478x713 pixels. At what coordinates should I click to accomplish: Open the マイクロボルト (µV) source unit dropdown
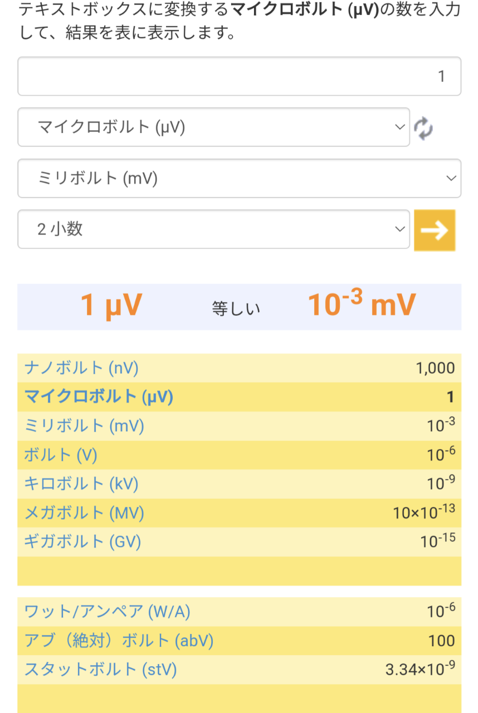tap(213, 128)
